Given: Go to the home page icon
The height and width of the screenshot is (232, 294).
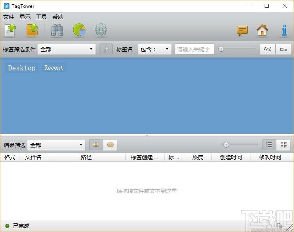Looking at the screenshot, I should (x=262, y=30).
